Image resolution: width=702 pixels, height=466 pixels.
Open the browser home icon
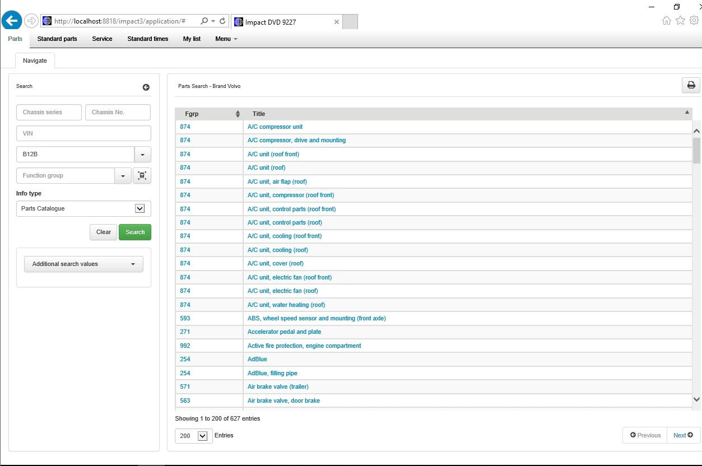pyautogui.click(x=666, y=21)
